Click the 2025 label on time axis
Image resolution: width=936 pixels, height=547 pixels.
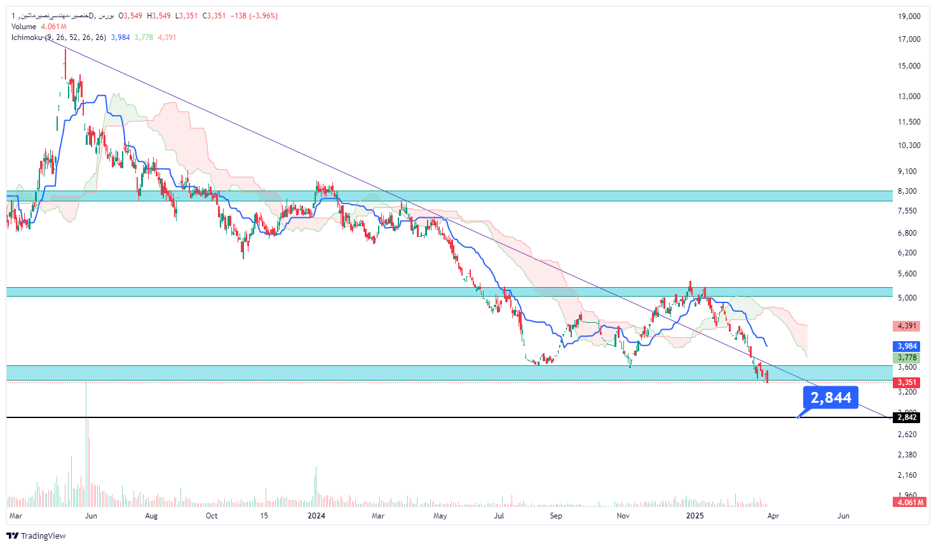(x=695, y=516)
